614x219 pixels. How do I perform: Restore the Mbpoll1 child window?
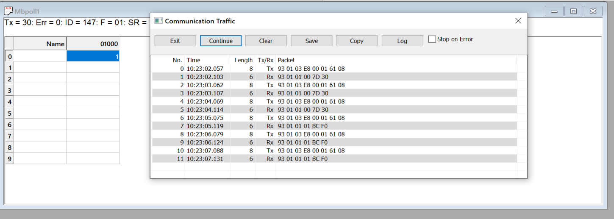point(573,11)
